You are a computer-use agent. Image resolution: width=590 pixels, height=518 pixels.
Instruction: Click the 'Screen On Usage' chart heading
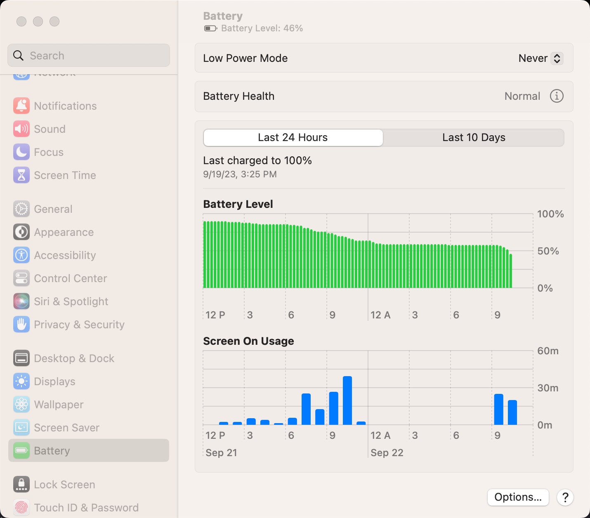pyautogui.click(x=248, y=341)
